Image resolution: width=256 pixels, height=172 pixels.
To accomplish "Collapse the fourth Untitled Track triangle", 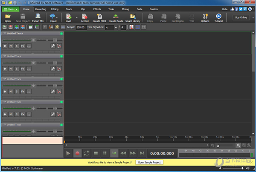I will 5,102.
